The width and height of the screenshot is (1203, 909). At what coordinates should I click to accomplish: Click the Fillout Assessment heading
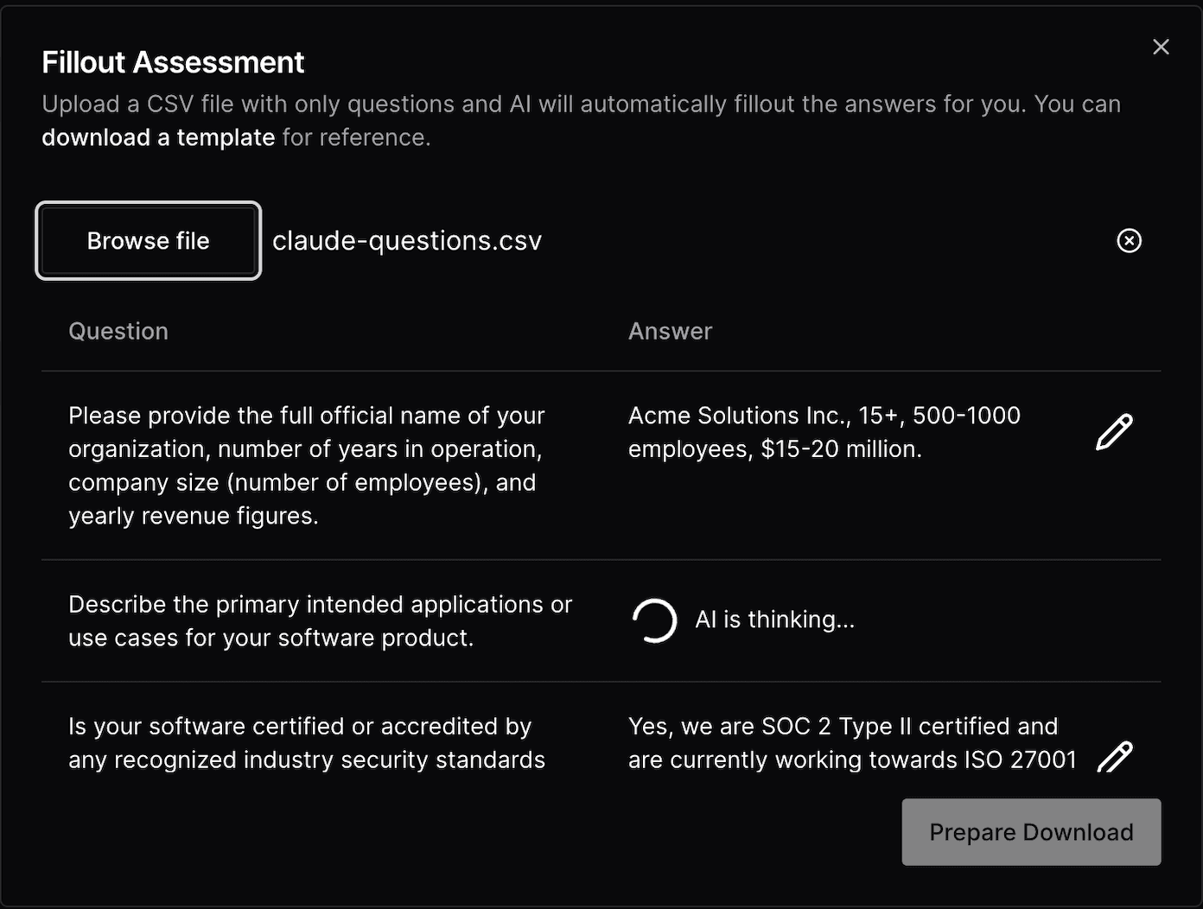[x=173, y=62]
